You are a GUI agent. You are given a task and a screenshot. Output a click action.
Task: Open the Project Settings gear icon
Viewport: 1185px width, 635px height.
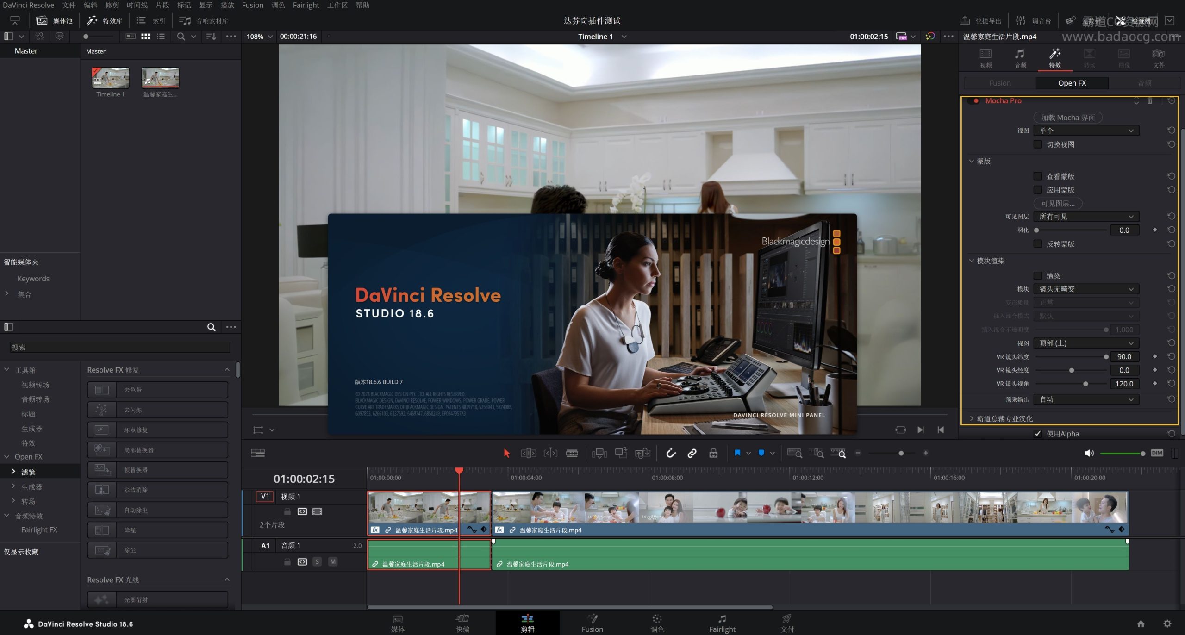click(x=1167, y=623)
